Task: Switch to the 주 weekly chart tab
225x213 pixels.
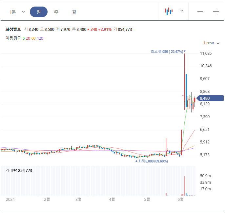Action: [56, 12]
